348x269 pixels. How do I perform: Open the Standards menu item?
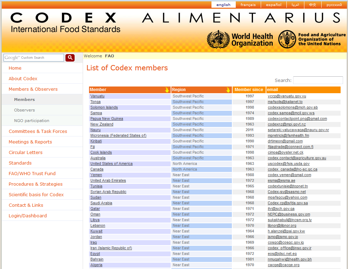point(20,163)
